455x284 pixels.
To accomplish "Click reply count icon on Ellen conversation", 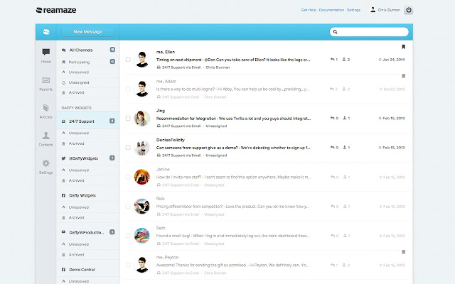I will [x=332, y=60].
